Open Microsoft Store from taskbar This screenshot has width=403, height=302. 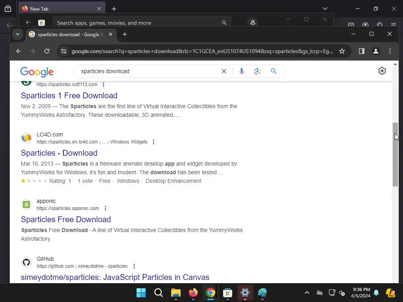click(227, 293)
